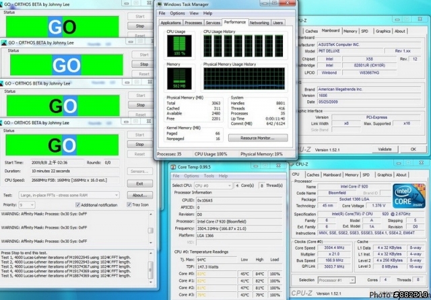Open the Mainboard tab in lower CPU-Z window
This screenshot has width=431, height=300.
[x=332, y=175]
